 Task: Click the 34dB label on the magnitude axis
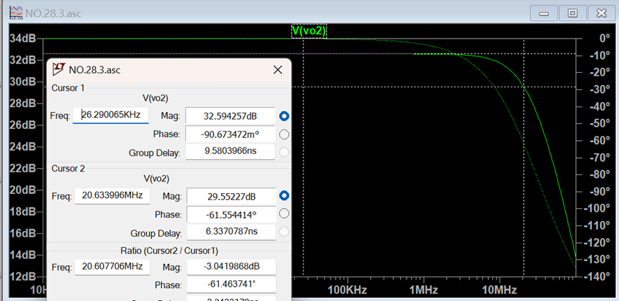click(22, 38)
